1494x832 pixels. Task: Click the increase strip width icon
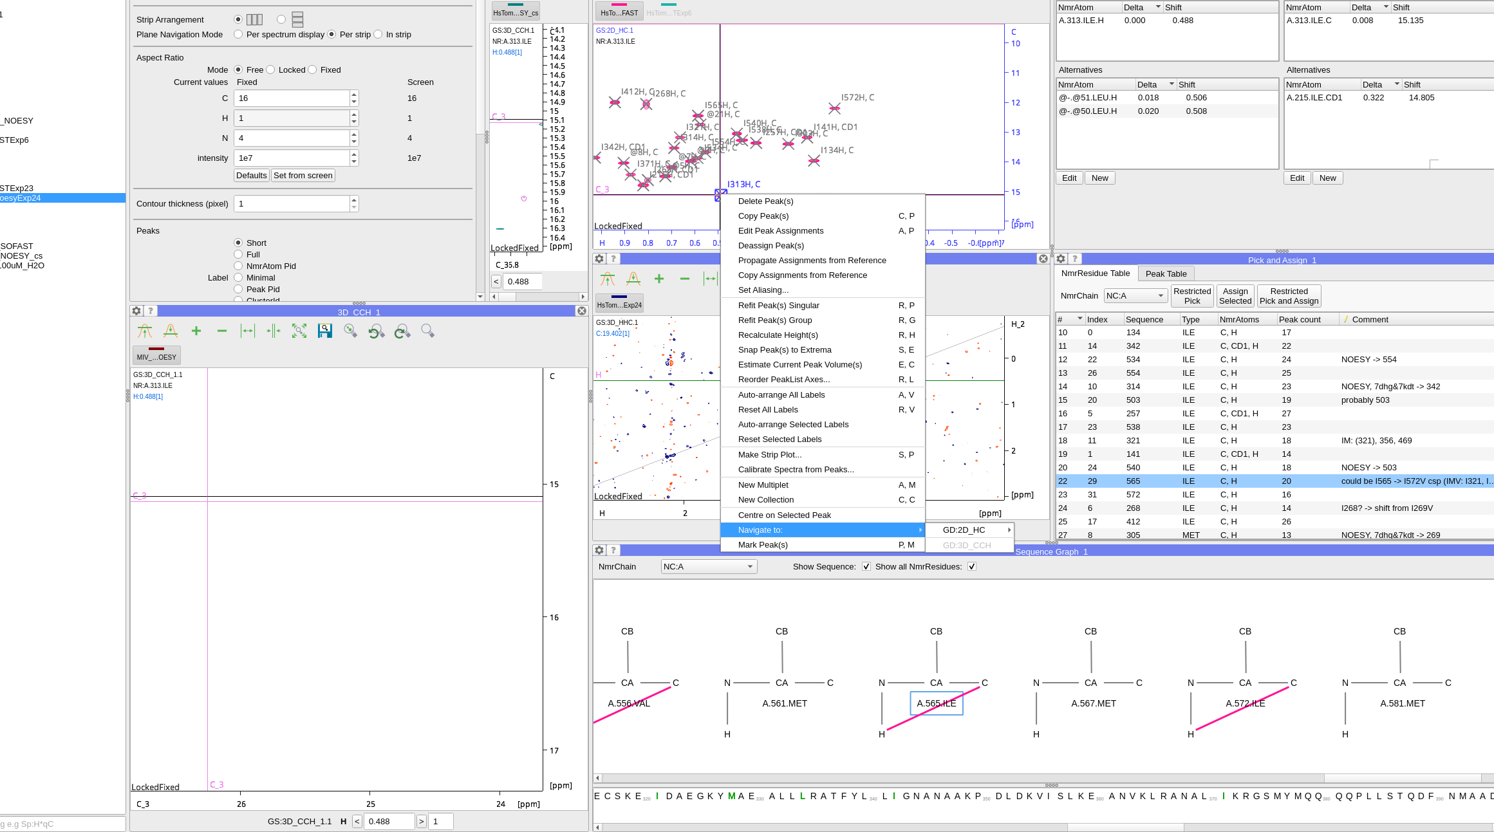(x=248, y=331)
